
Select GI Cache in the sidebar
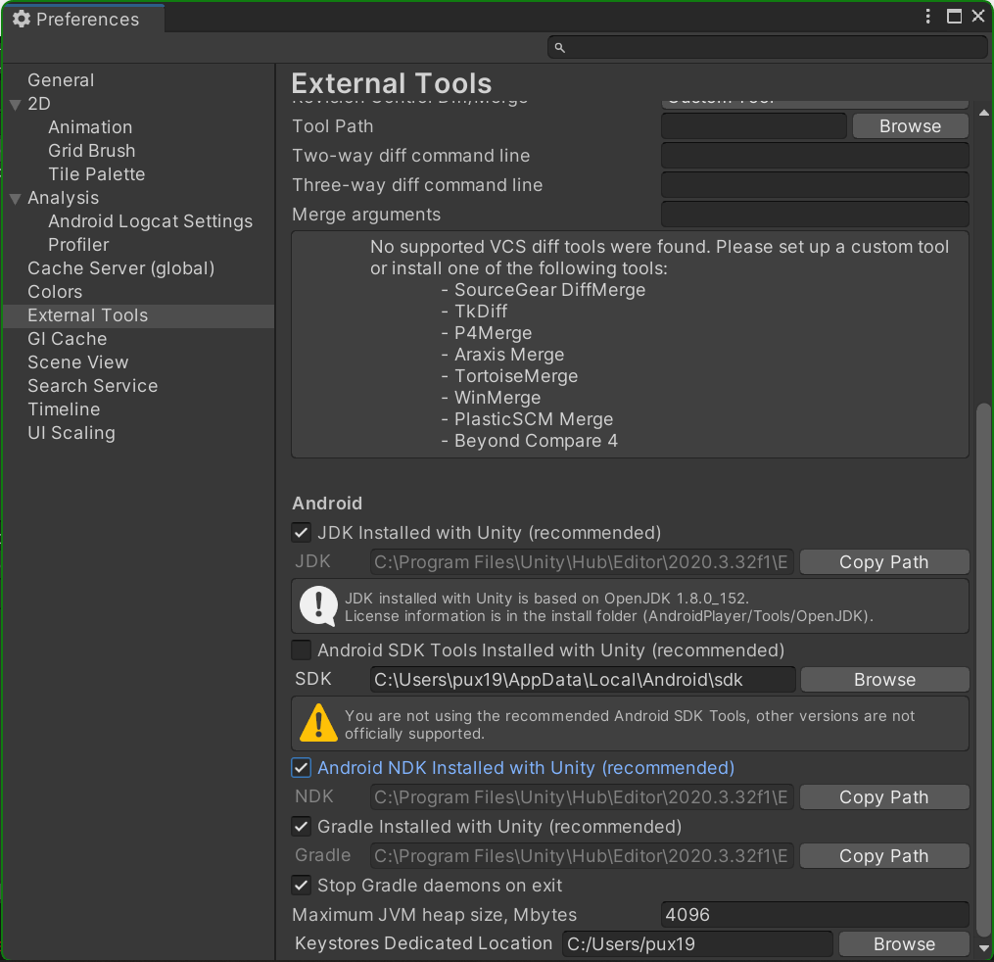(x=67, y=338)
